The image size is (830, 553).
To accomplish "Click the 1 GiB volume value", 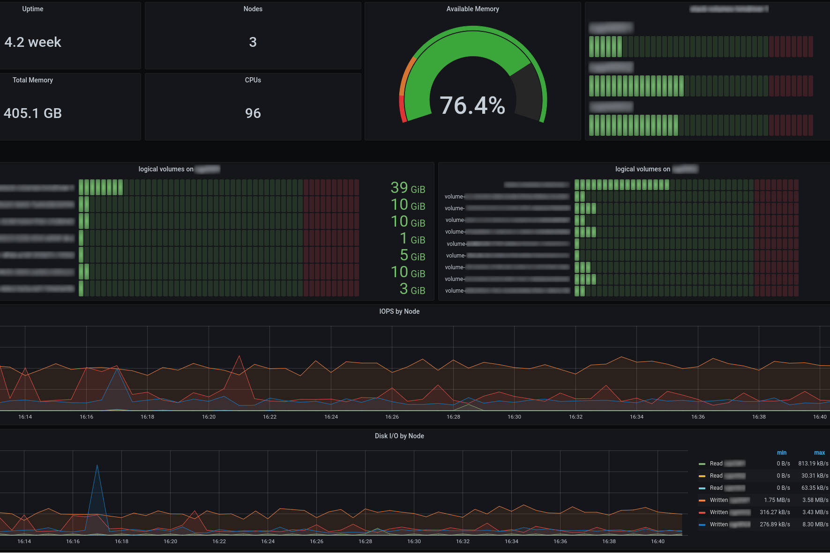I will pos(412,238).
